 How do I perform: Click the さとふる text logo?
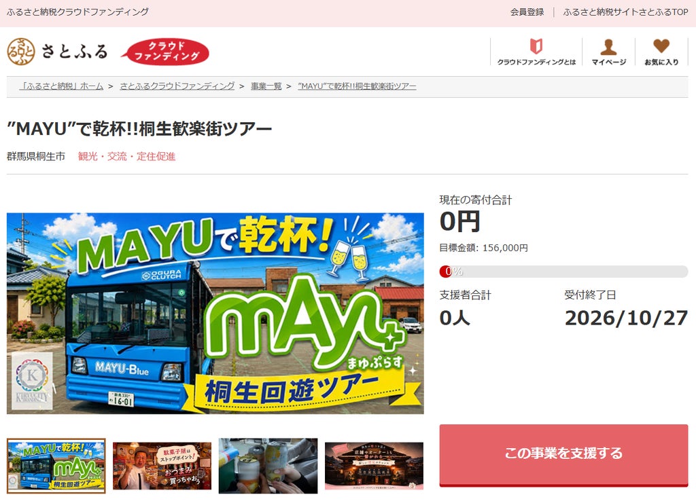click(x=75, y=52)
